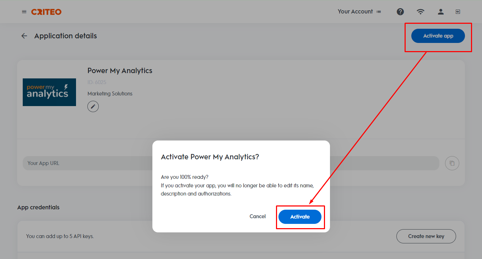The width and height of the screenshot is (482, 259).
Task: Cancel the activation dialog
Action: [258, 216]
